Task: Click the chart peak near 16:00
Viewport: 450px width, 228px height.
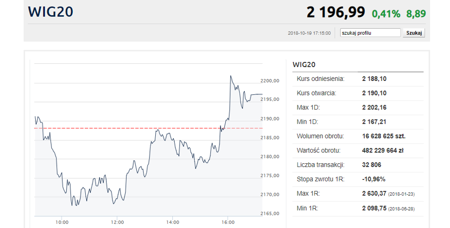Action: click(230, 76)
